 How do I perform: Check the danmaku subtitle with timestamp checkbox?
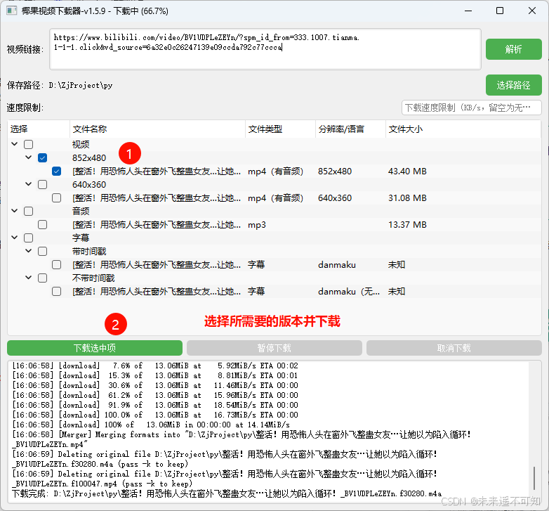point(56,264)
